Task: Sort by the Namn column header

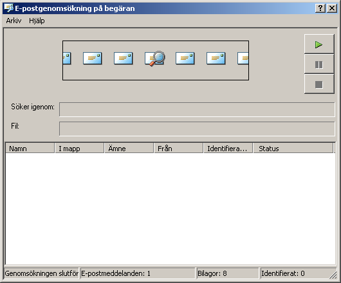Action: click(x=30, y=149)
